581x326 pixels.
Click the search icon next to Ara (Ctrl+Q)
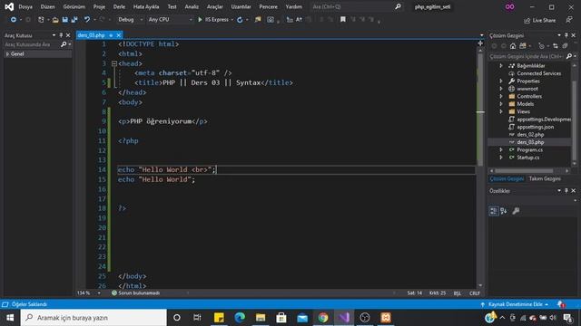click(398, 6)
